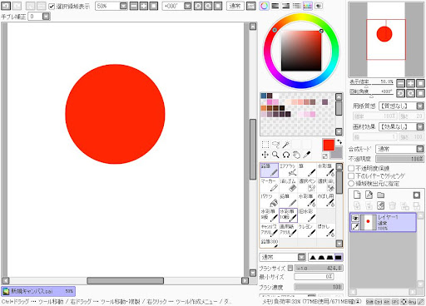Select the hand pan tool

tap(296, 155)
